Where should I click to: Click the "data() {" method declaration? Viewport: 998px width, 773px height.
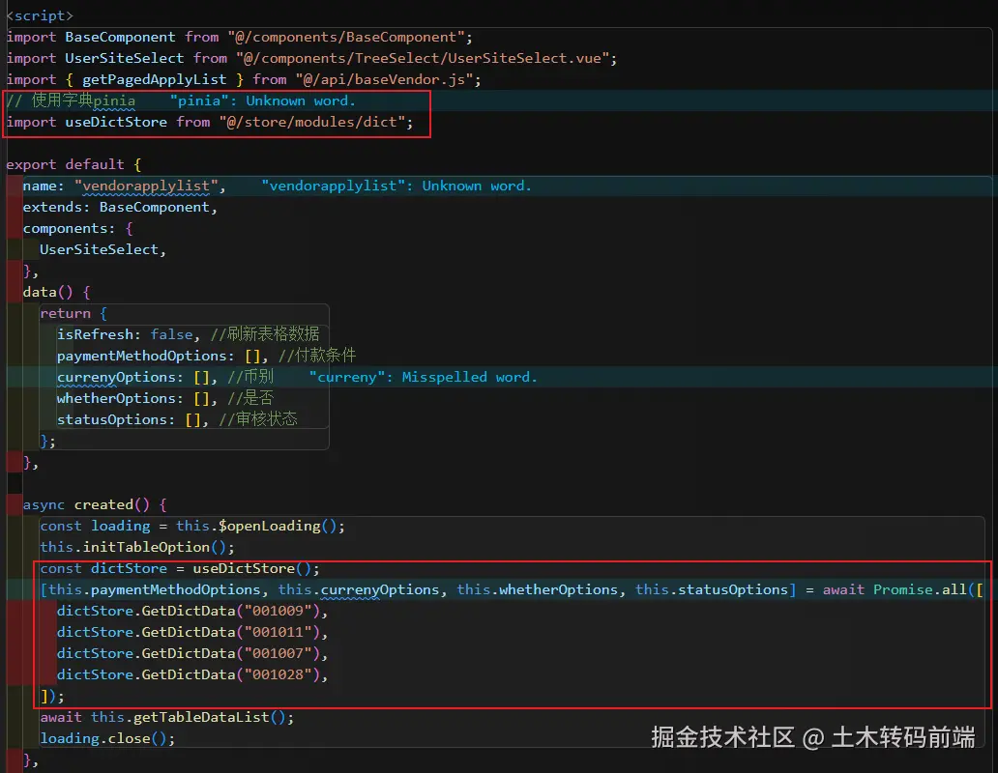tap(57, 293)
